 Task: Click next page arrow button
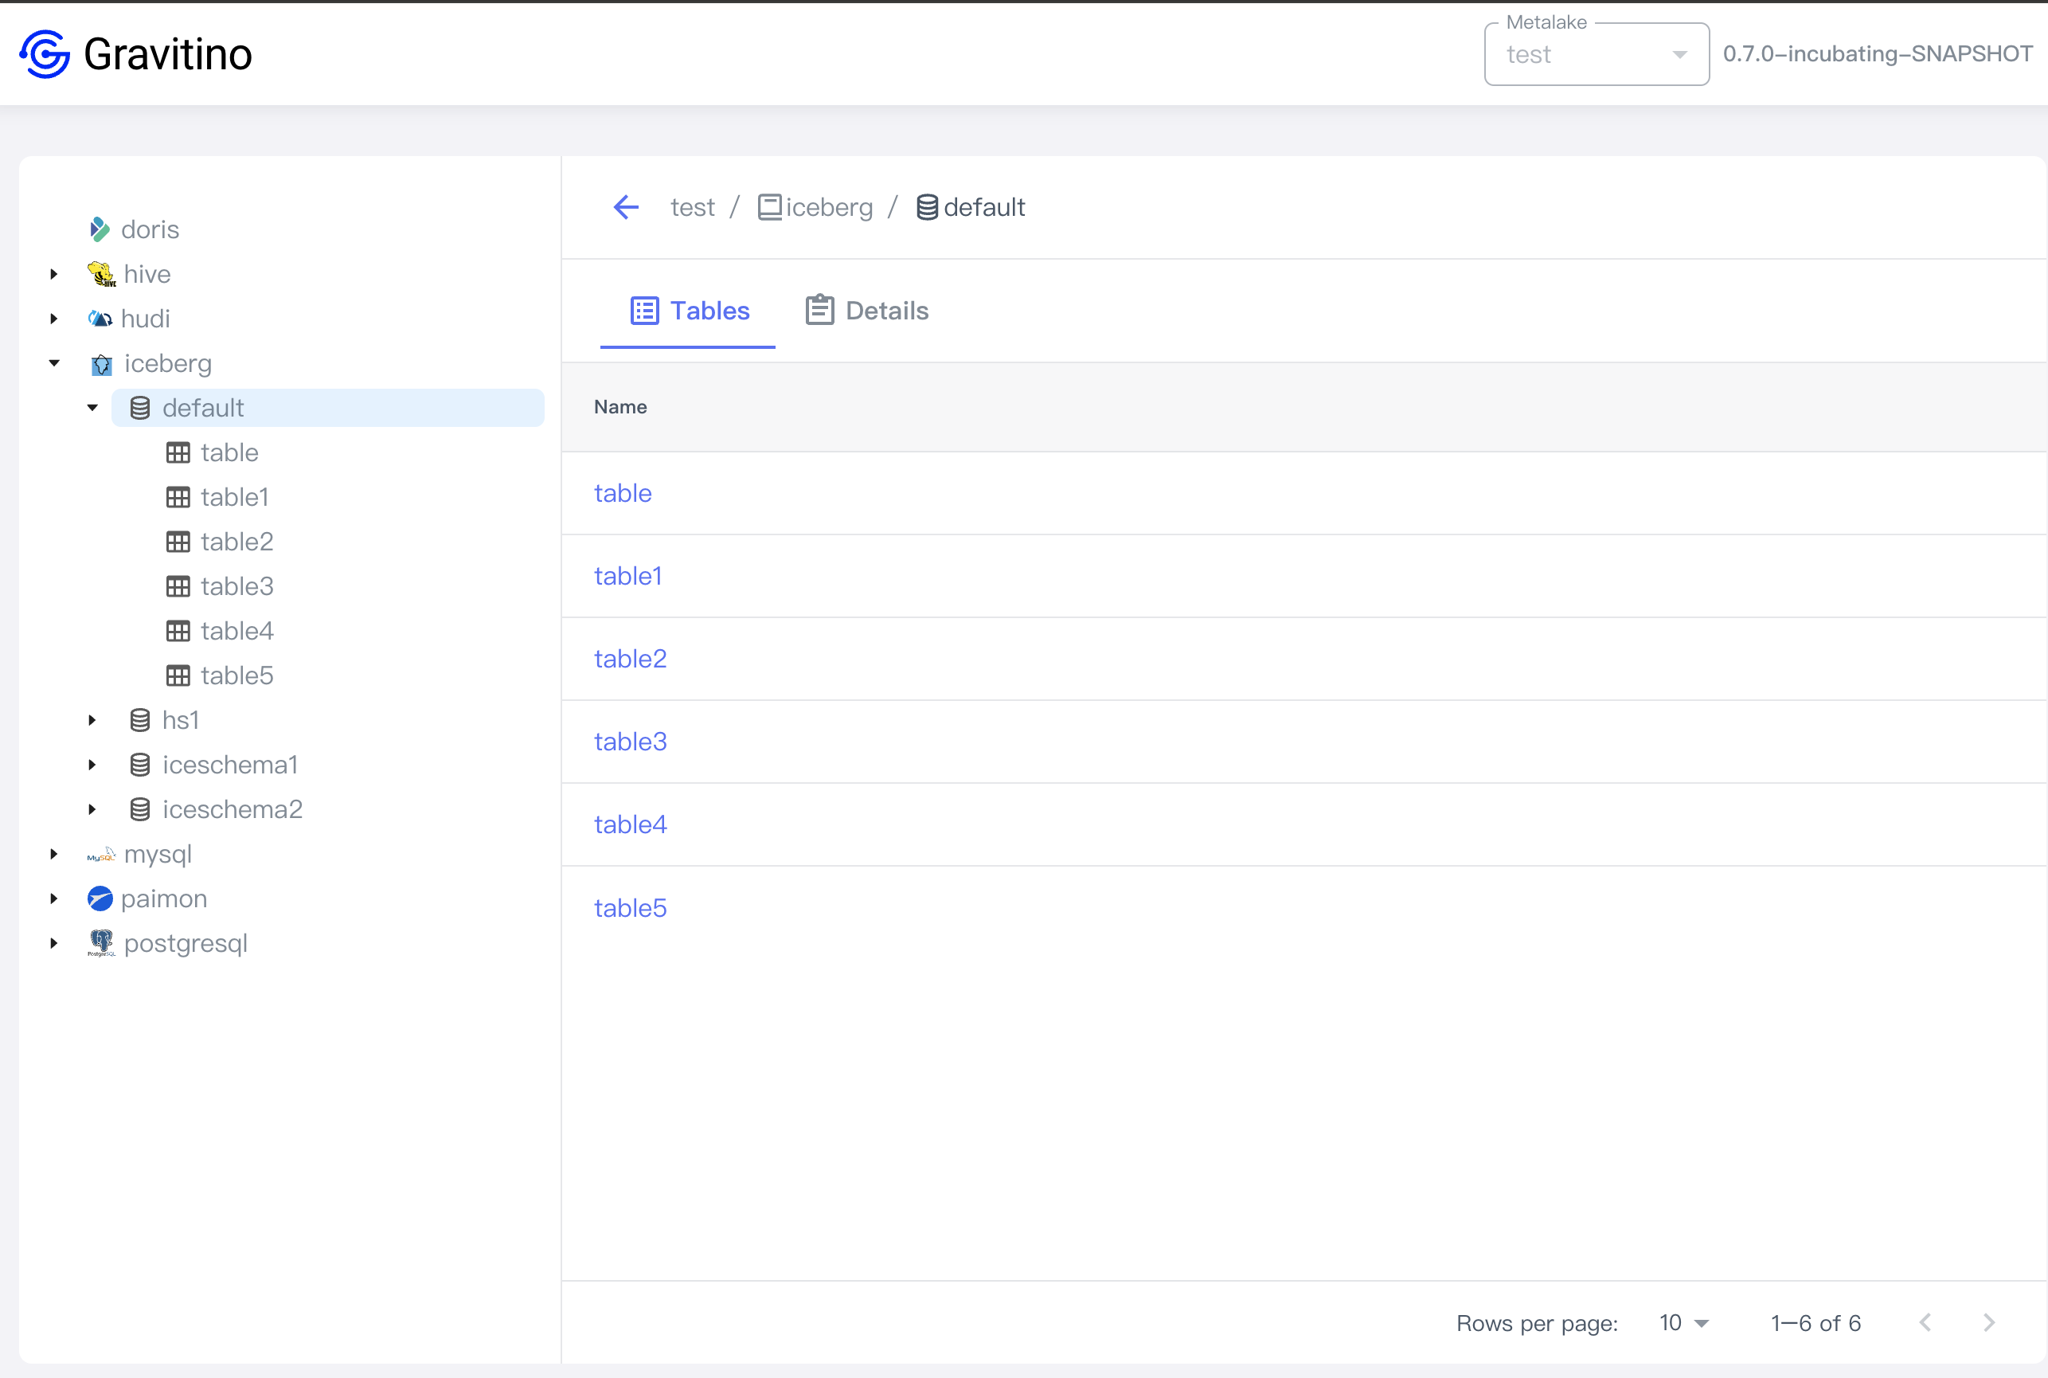coord(1990,1322)
